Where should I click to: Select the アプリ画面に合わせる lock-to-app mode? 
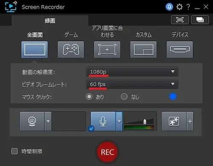(x=107, y=50)
